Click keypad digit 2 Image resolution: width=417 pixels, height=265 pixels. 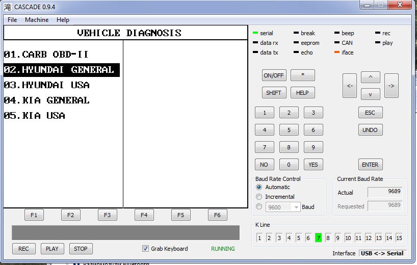(289, 113)
